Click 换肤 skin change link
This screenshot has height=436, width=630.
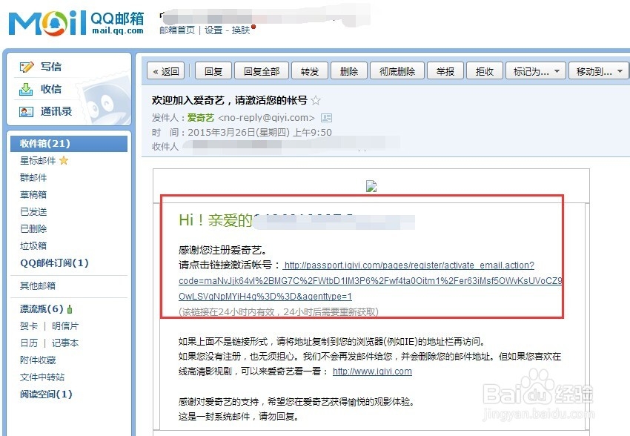click(241, 30)
